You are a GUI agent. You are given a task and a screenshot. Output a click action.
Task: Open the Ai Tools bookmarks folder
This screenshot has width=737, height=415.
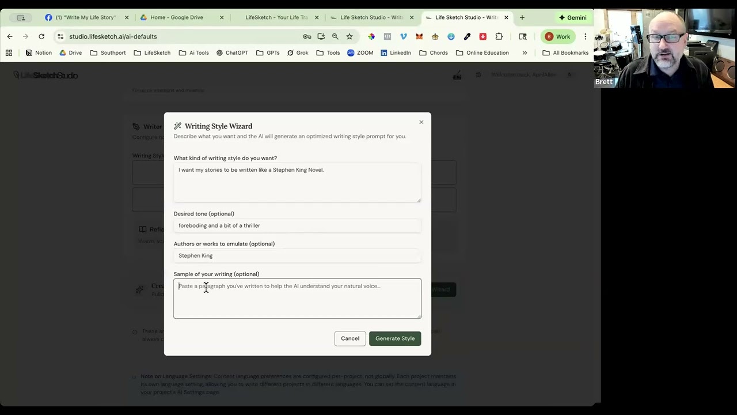pyautogui.click(x=193, y=52)
